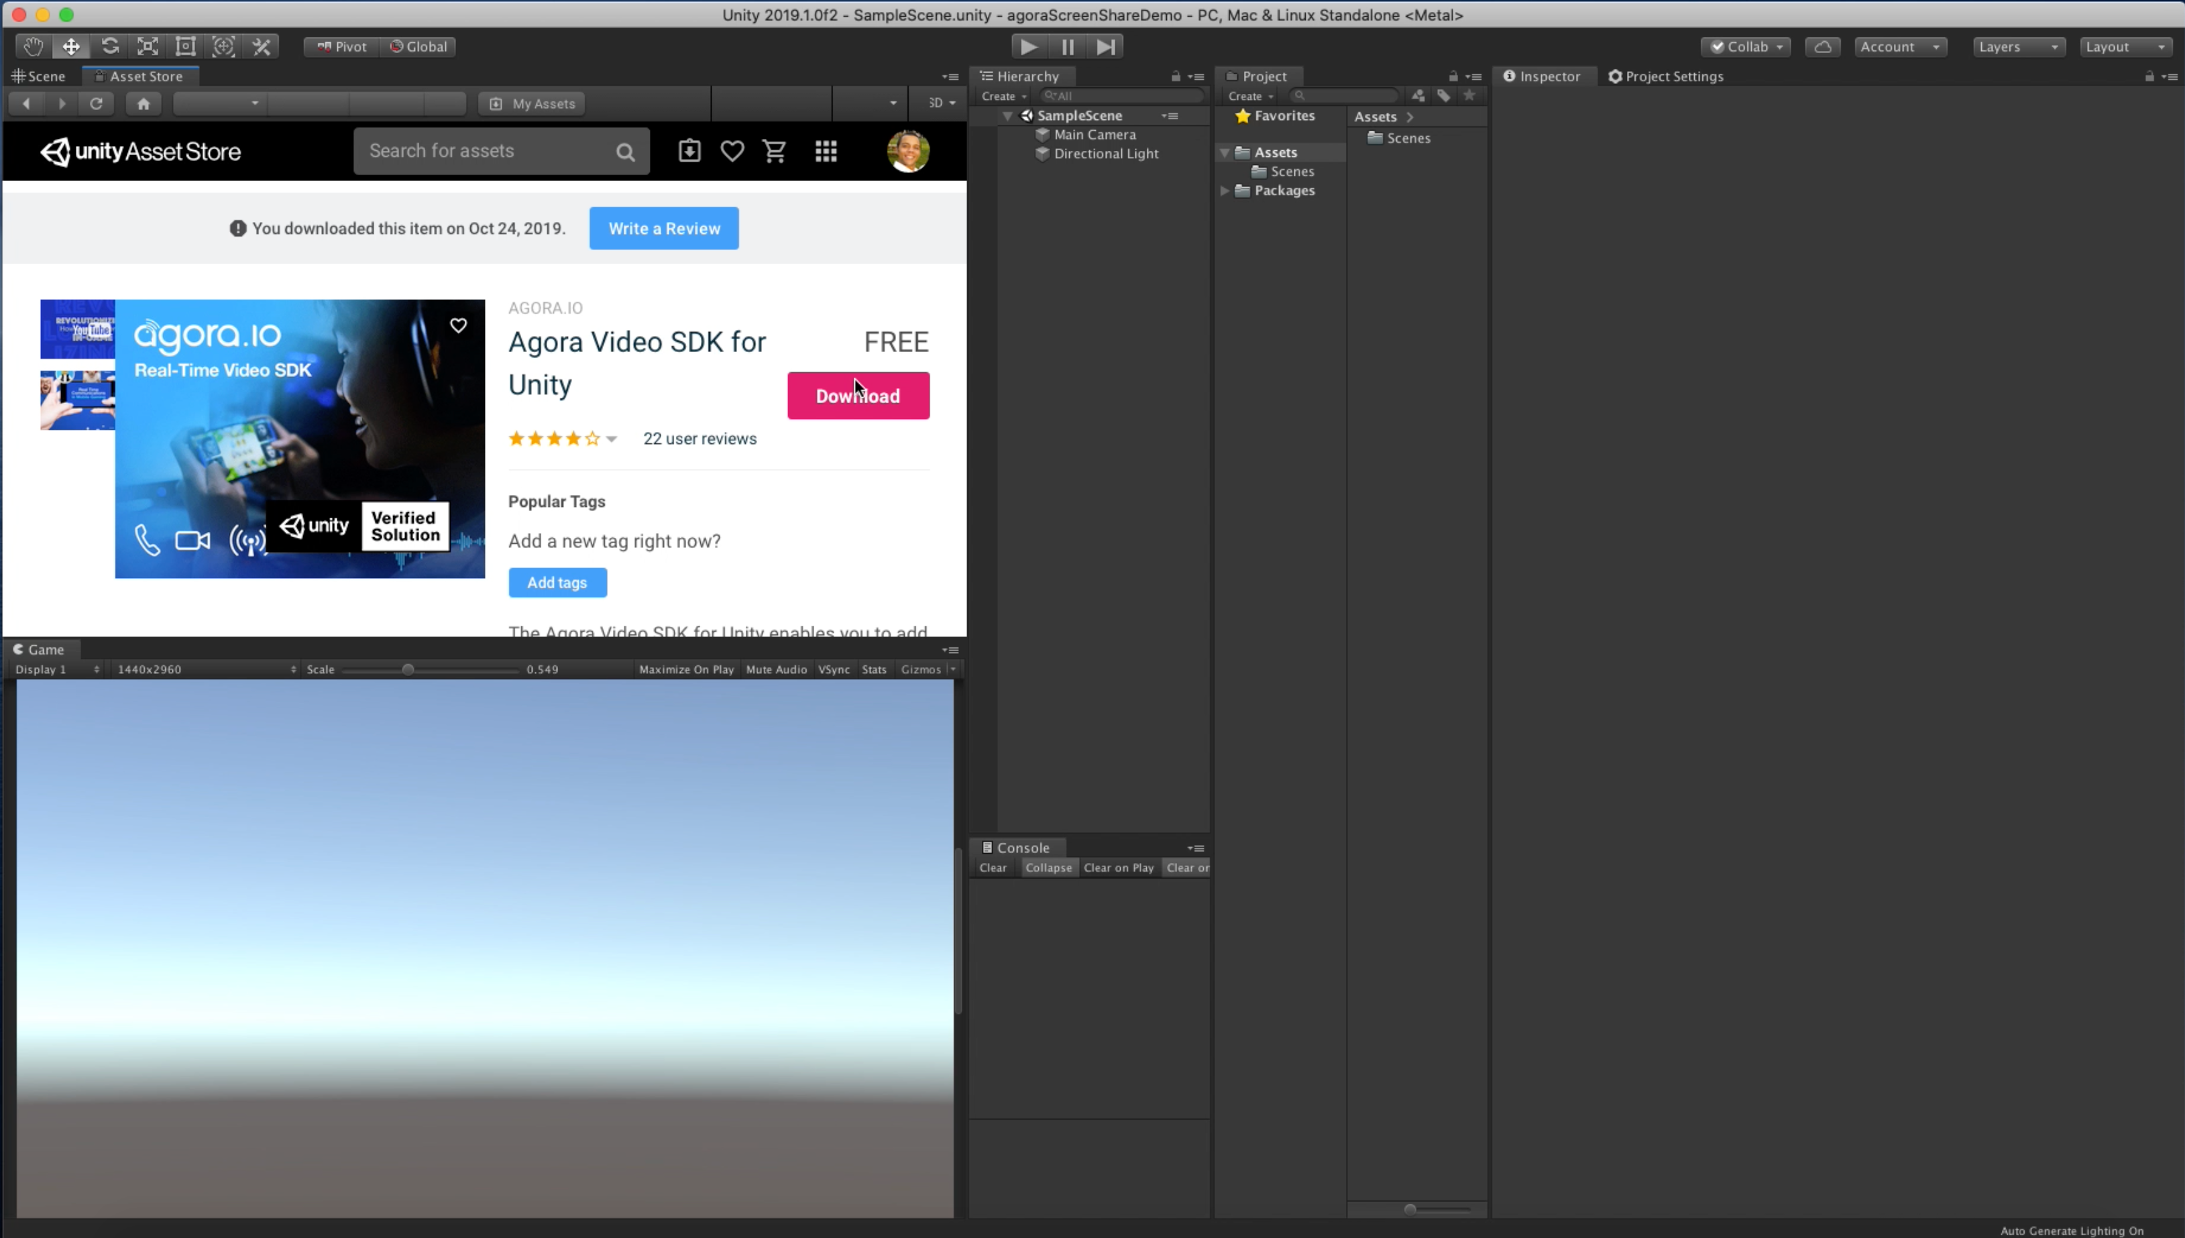Select the Game tab
The width and height of the screenshot is (2185, 1238).
pos(40,650)
